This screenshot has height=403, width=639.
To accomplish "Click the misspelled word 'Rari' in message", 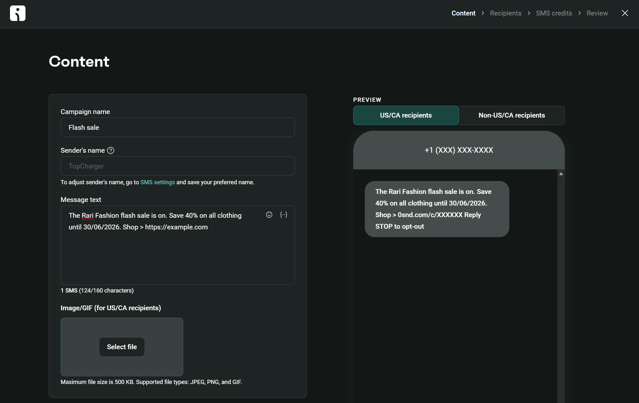I will [87, 216].
